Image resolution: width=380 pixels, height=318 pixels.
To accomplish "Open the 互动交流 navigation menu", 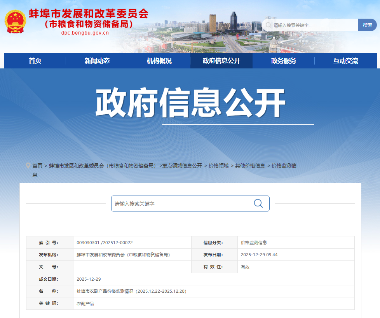I will pos(345,61).
